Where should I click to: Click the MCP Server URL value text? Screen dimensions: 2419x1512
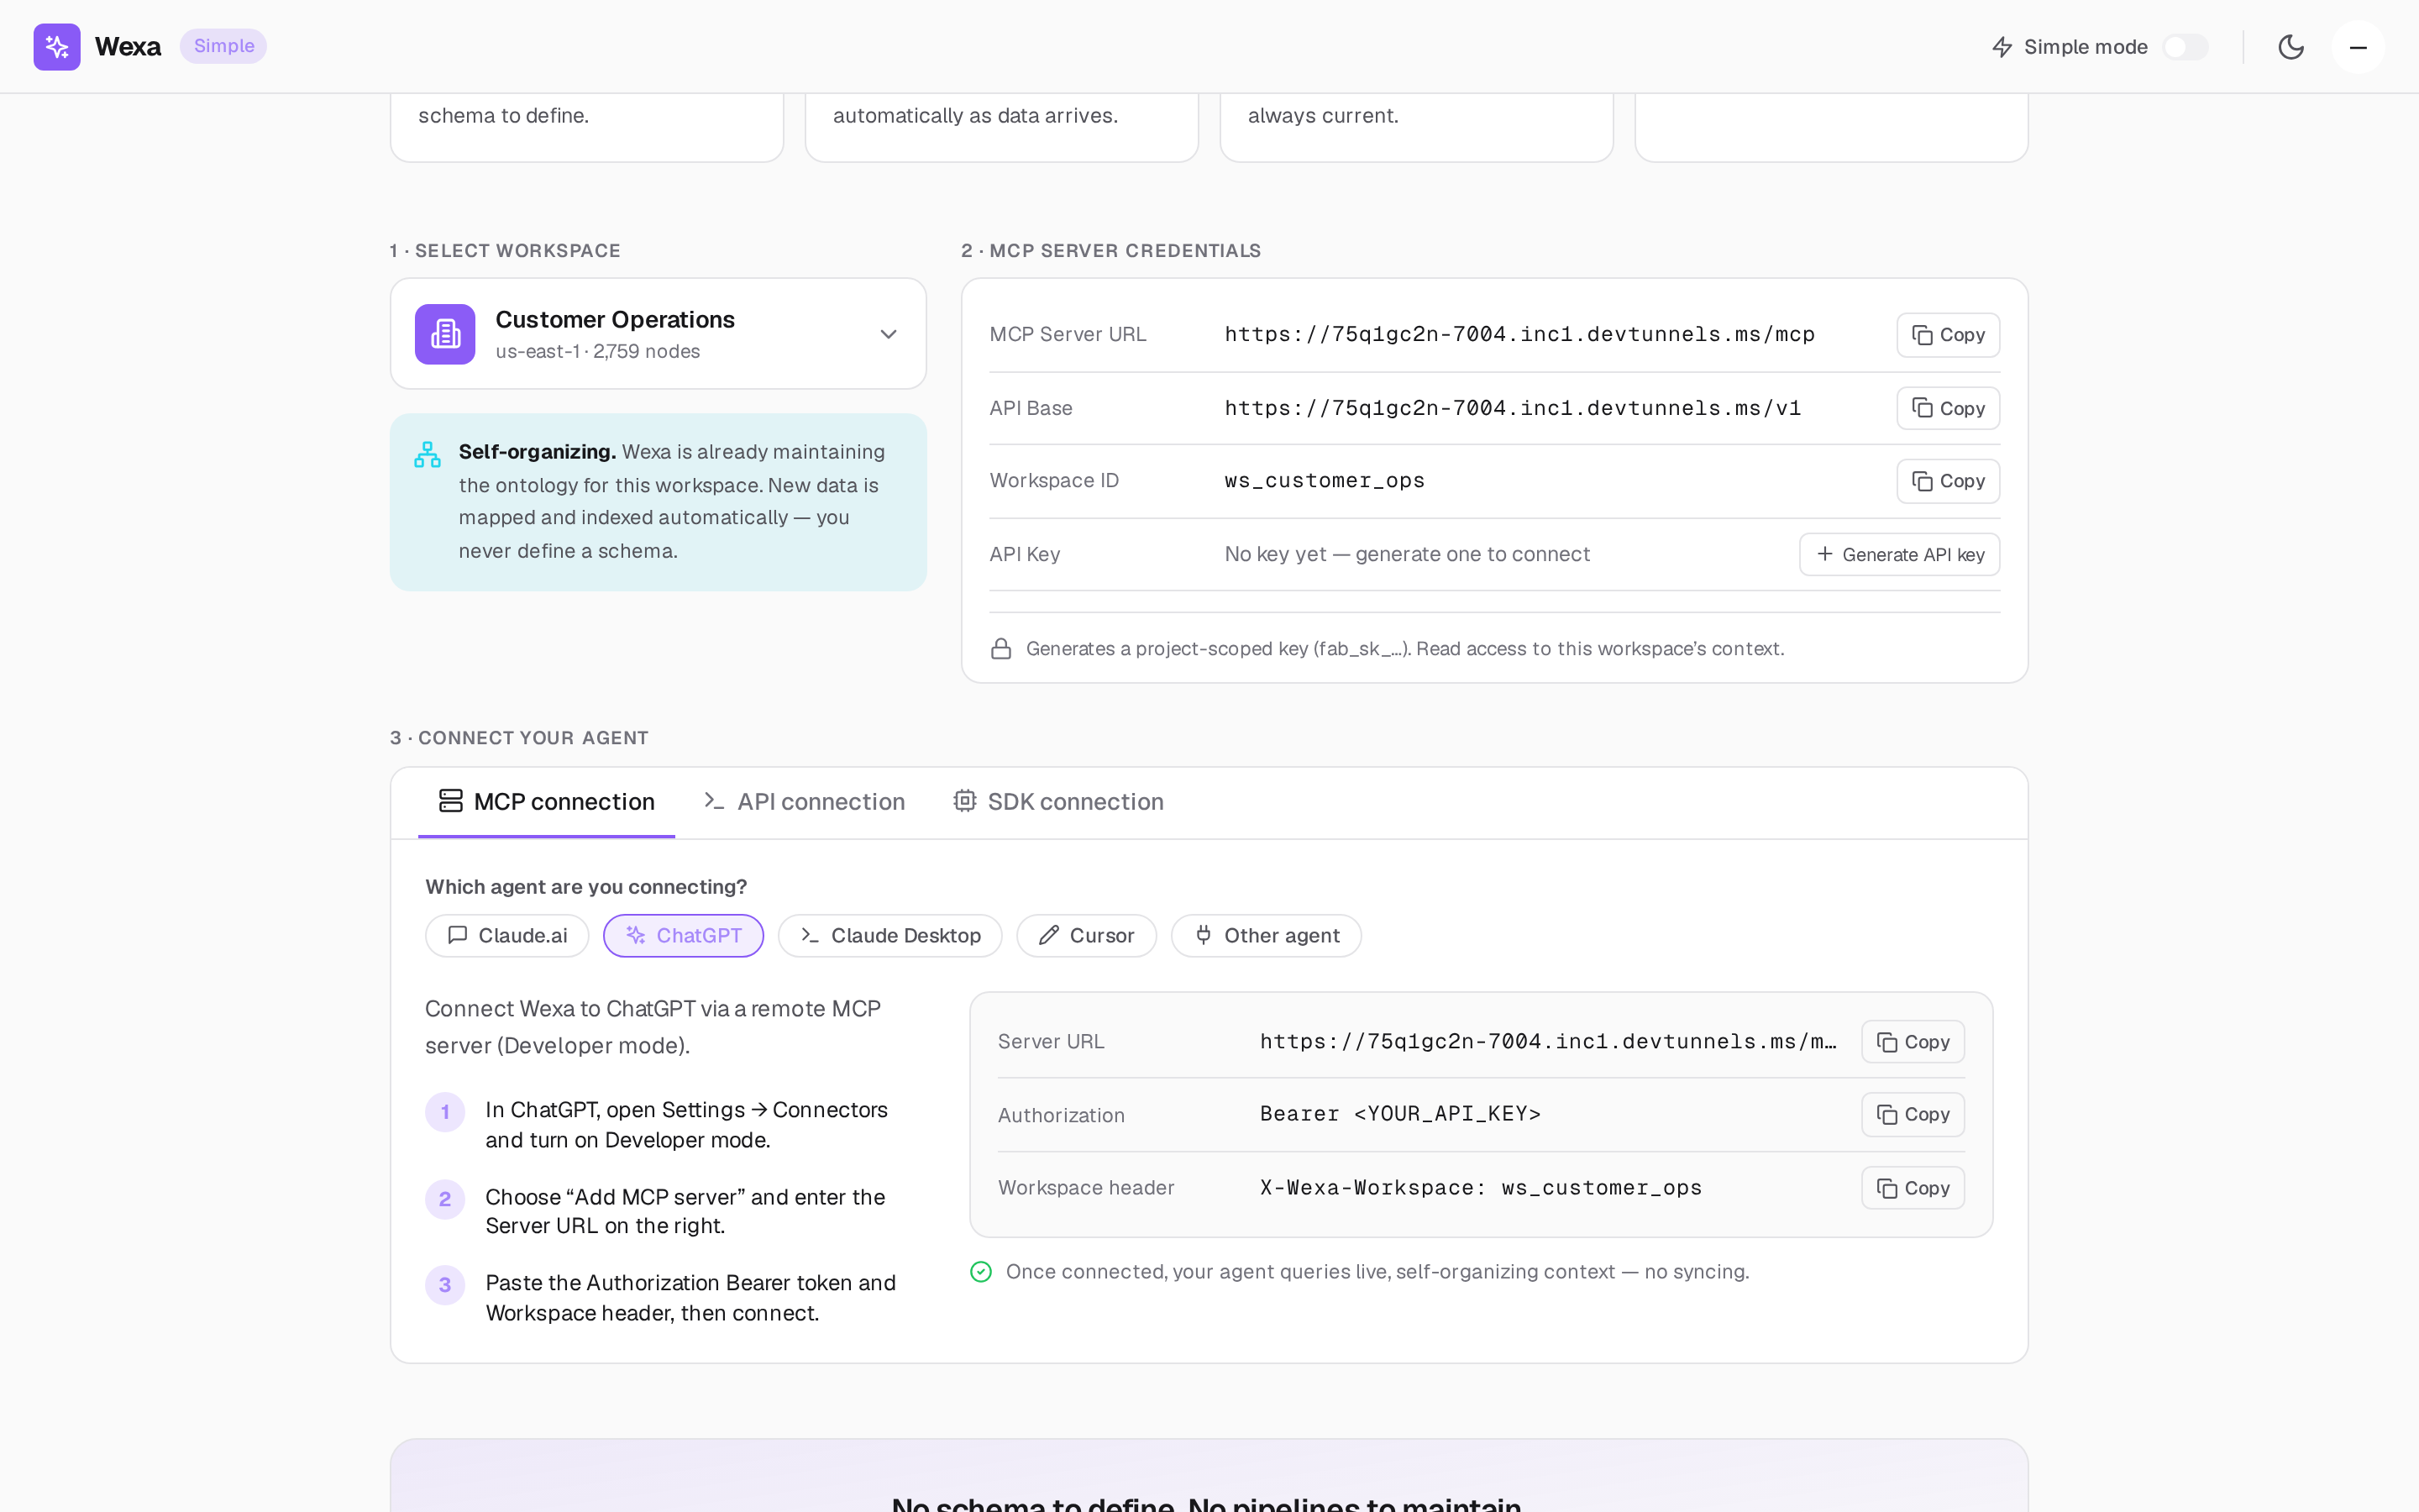[1519, 335]
